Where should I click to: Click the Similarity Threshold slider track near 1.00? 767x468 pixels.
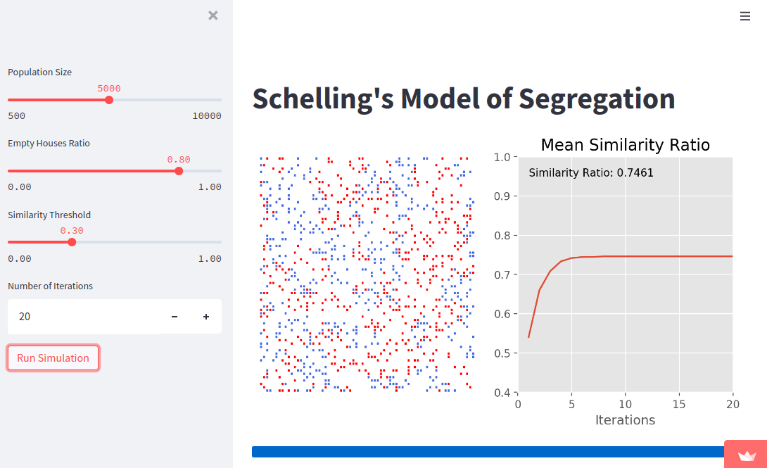(x=211, y=241)
